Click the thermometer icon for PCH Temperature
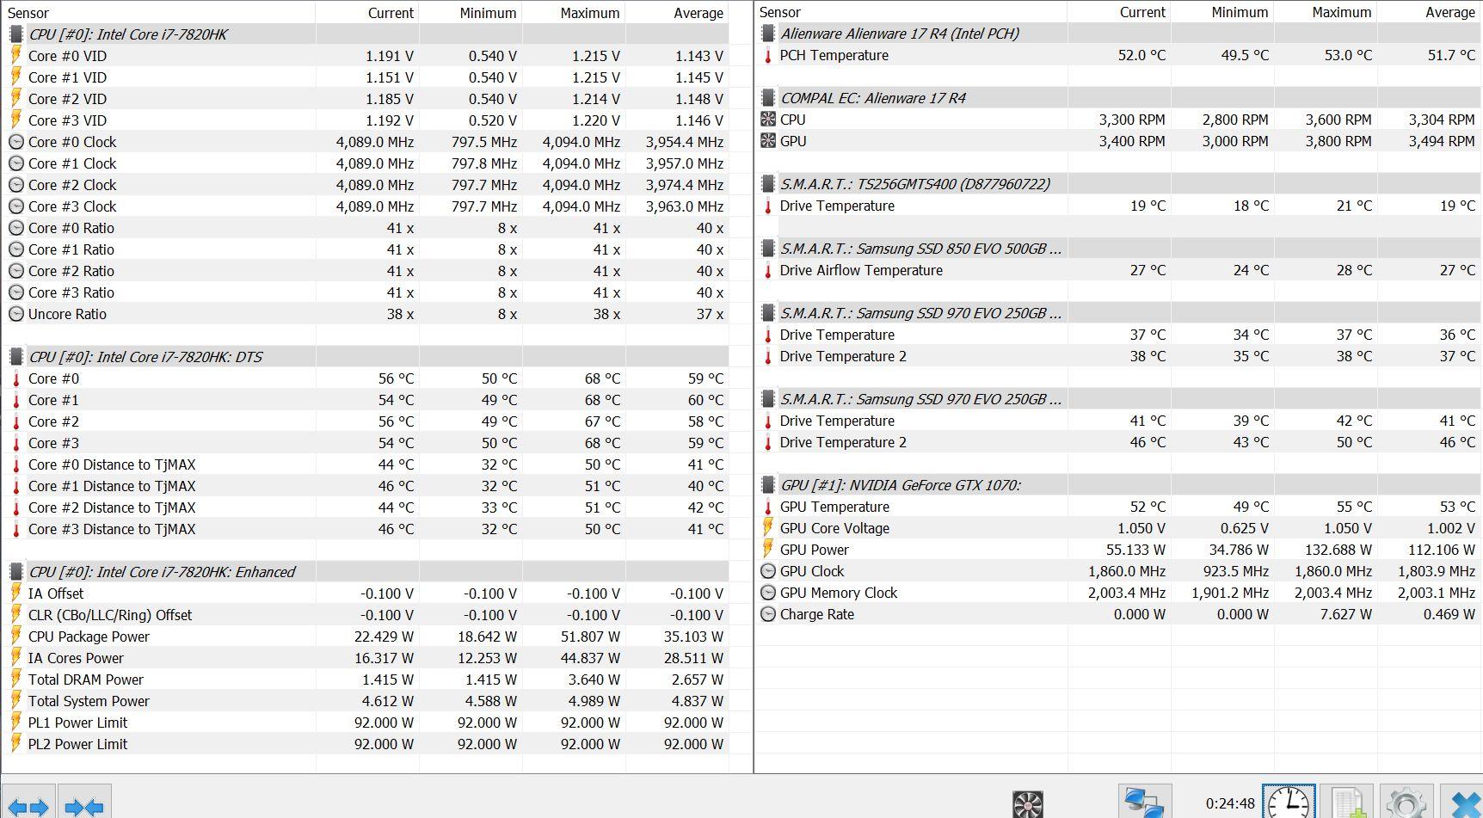Screen dimensions: 1483x818 [x=768, y=55]
